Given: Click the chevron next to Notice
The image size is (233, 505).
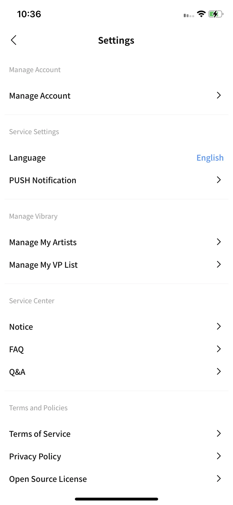Looking at the screenshot, I should [219, 326].
